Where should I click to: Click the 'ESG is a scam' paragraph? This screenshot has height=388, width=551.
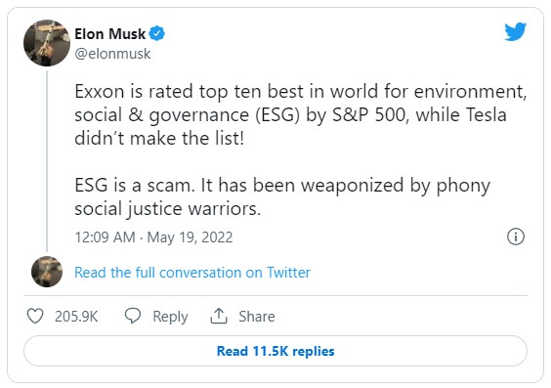pos(282,196)
